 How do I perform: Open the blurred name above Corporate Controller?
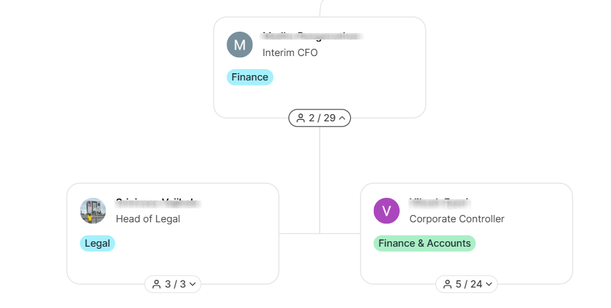(x=439, y=203)
